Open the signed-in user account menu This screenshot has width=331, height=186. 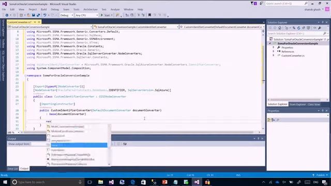pos(314,9)
